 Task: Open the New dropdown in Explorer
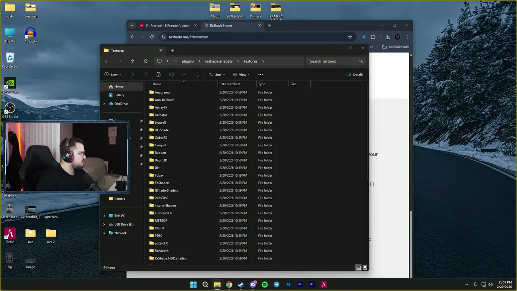(x=113, y=74)
